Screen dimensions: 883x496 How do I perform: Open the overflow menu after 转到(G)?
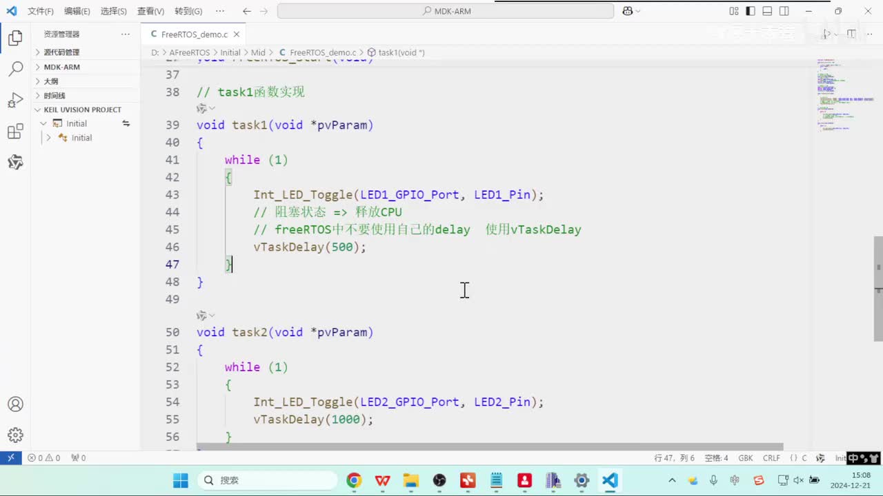point(219,11)
